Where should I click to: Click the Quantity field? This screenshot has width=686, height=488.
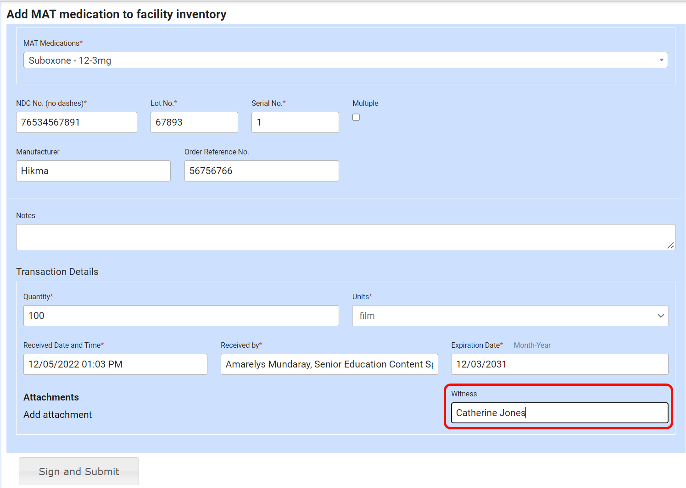coord(181,316)
